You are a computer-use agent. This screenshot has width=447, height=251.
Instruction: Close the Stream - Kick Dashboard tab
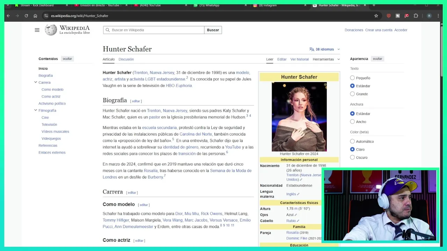coord(67,5)
